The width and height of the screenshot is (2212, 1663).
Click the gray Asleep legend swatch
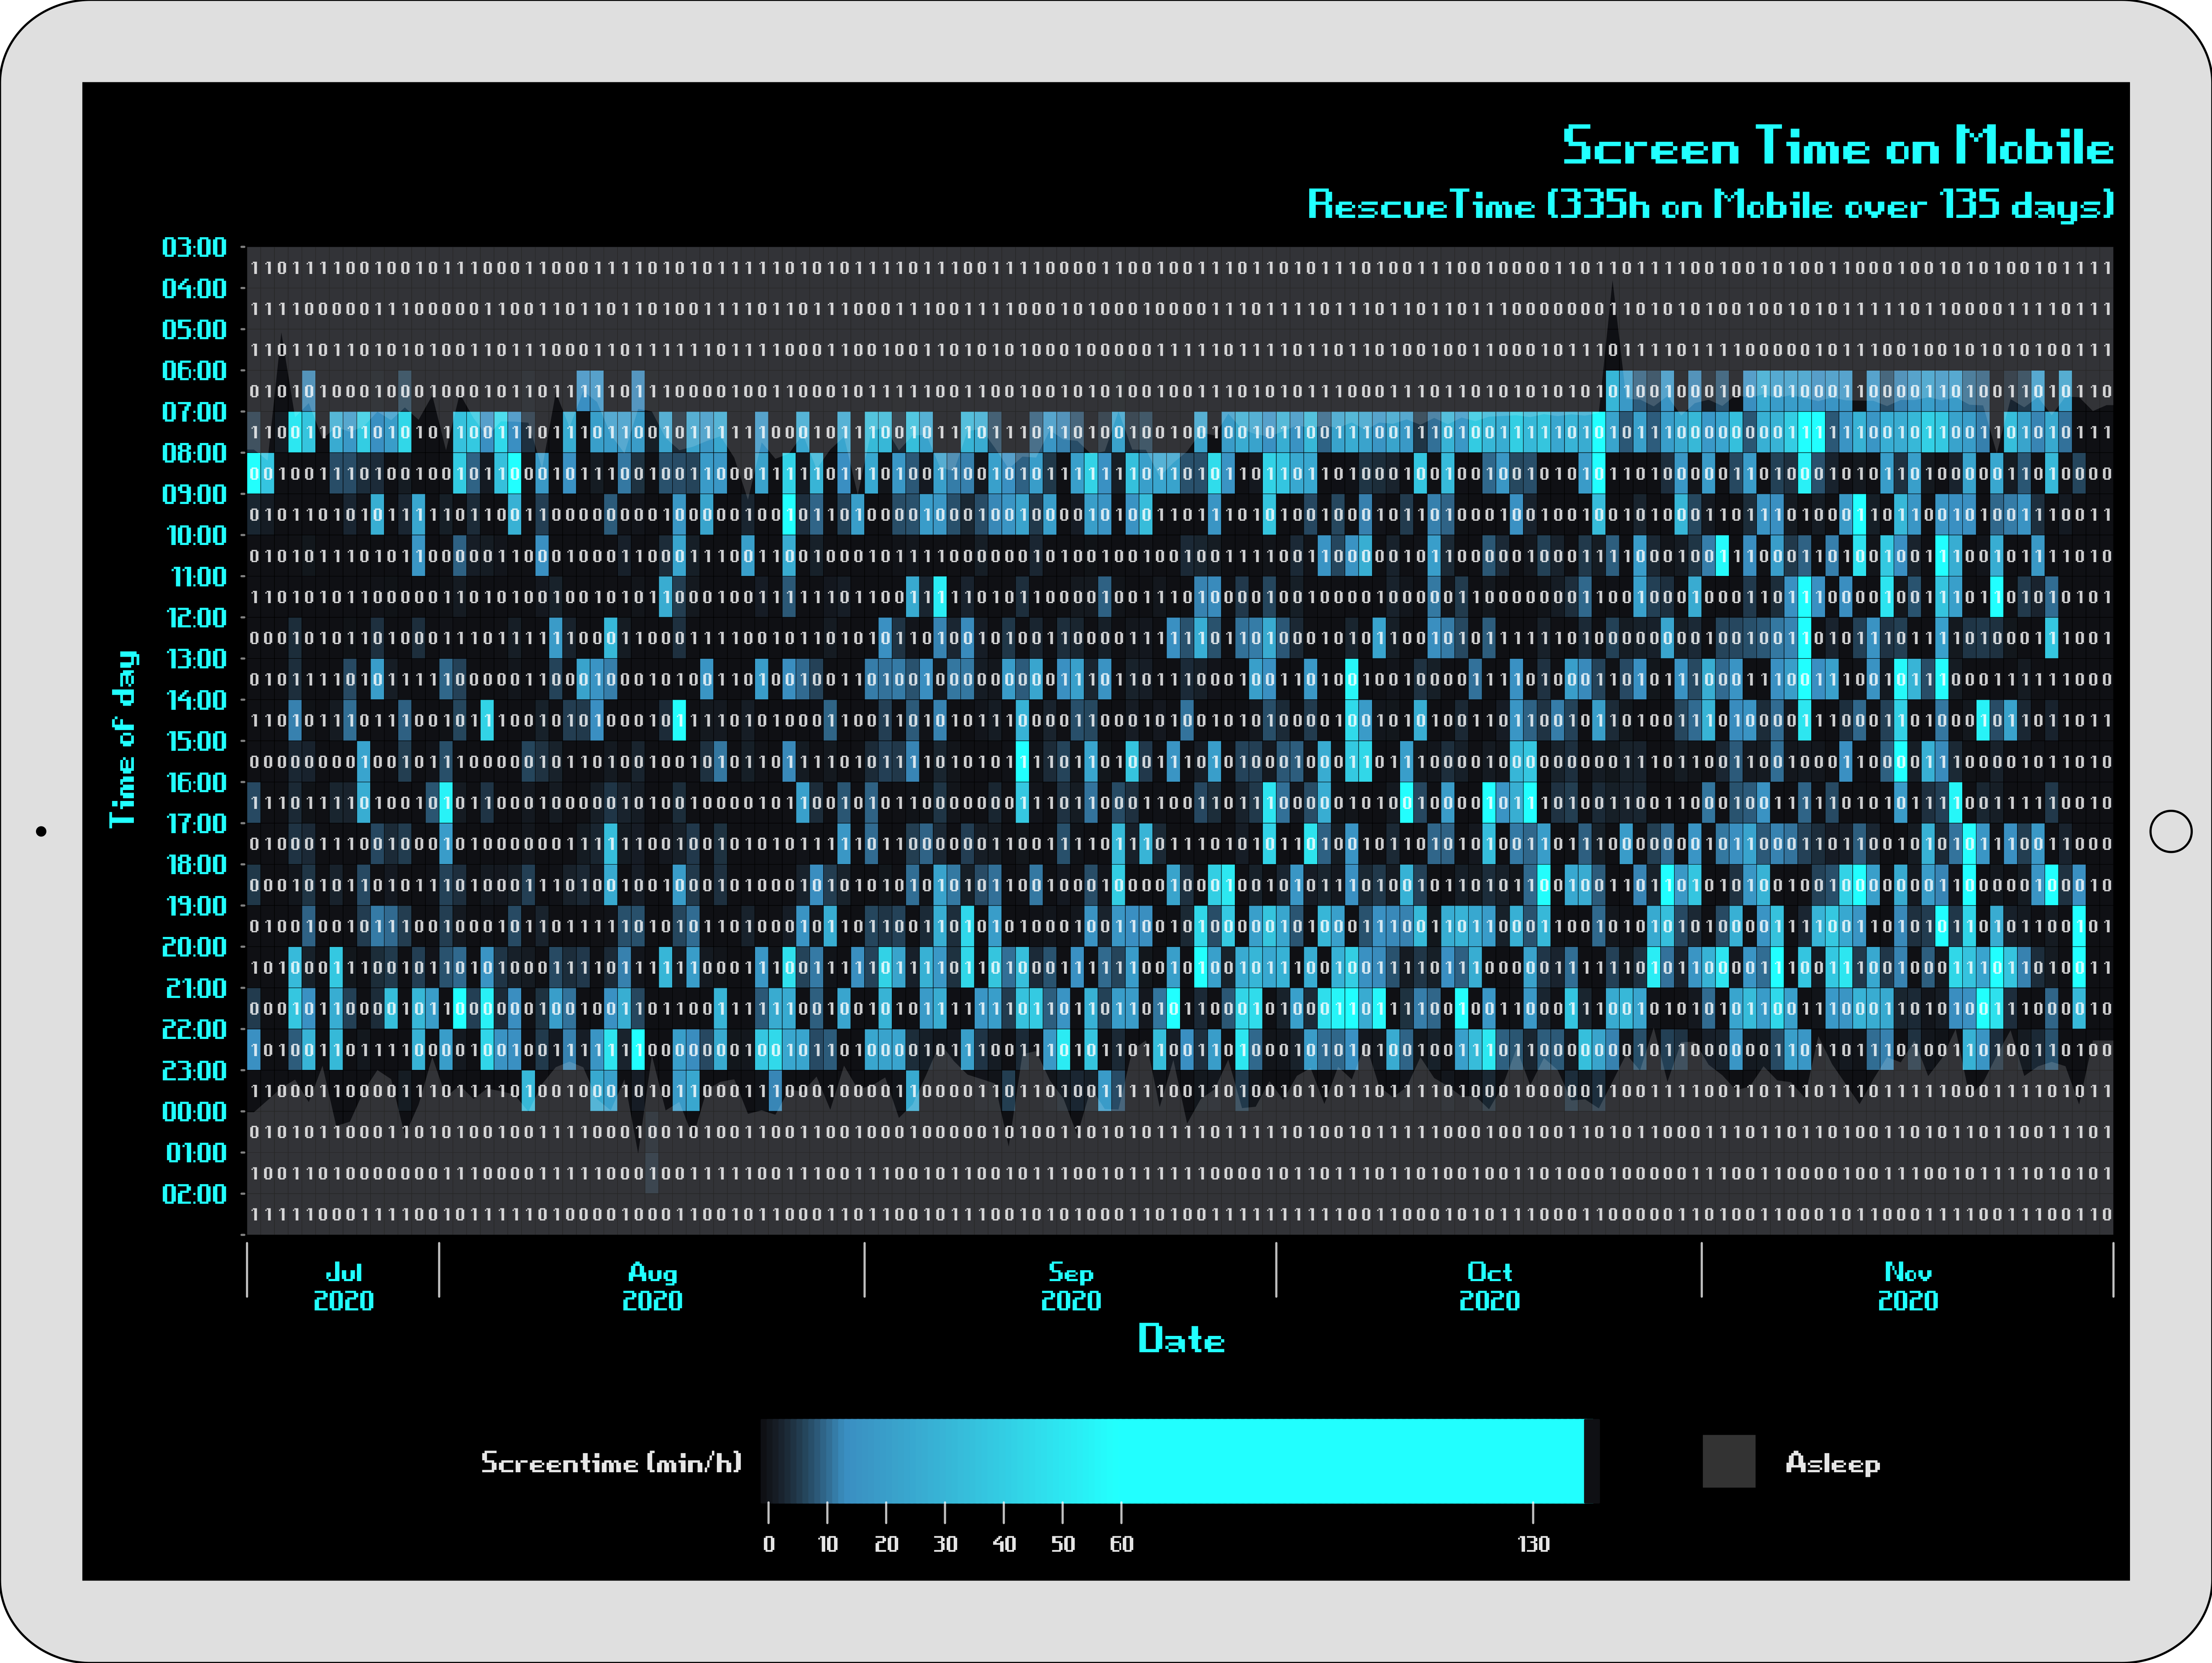1728,1461
